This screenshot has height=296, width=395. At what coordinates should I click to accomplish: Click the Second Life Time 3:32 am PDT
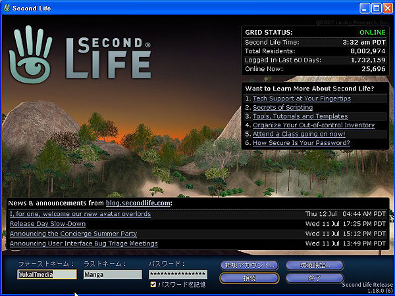[x=364, y=42]
